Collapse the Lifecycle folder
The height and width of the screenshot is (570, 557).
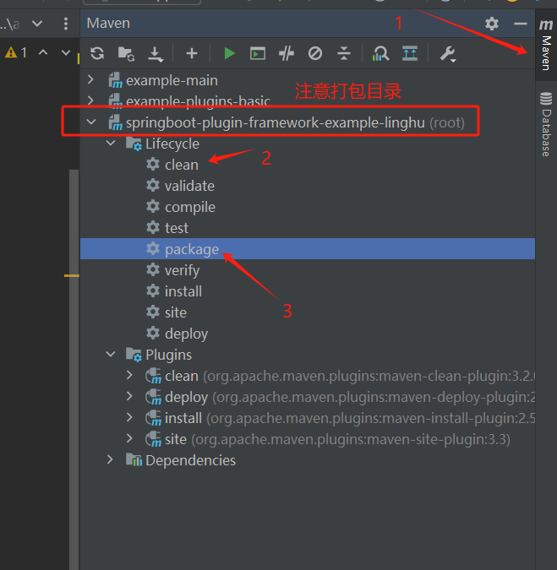click(x=111, y=144)
